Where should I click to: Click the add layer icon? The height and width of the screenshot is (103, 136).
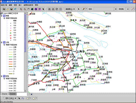coord(15,9)
